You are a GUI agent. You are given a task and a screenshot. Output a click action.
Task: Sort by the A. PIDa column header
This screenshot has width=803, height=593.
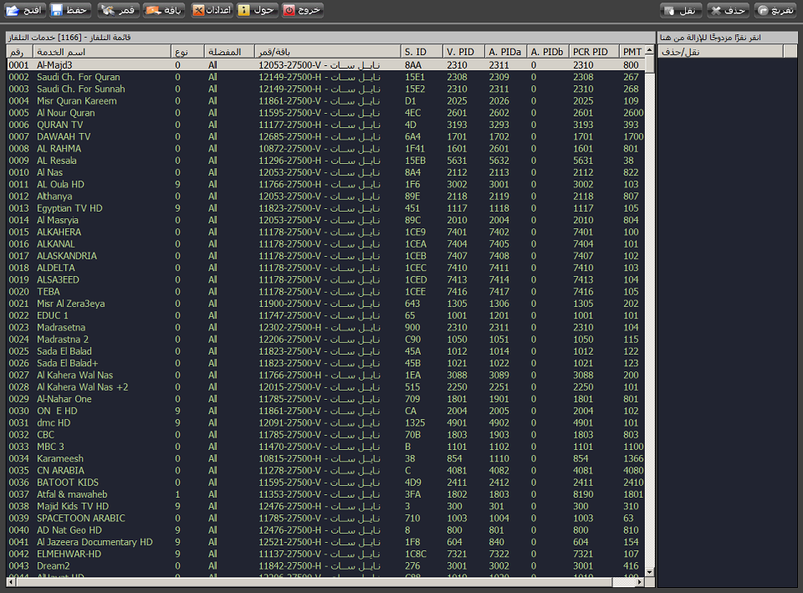tap(505, 52)
